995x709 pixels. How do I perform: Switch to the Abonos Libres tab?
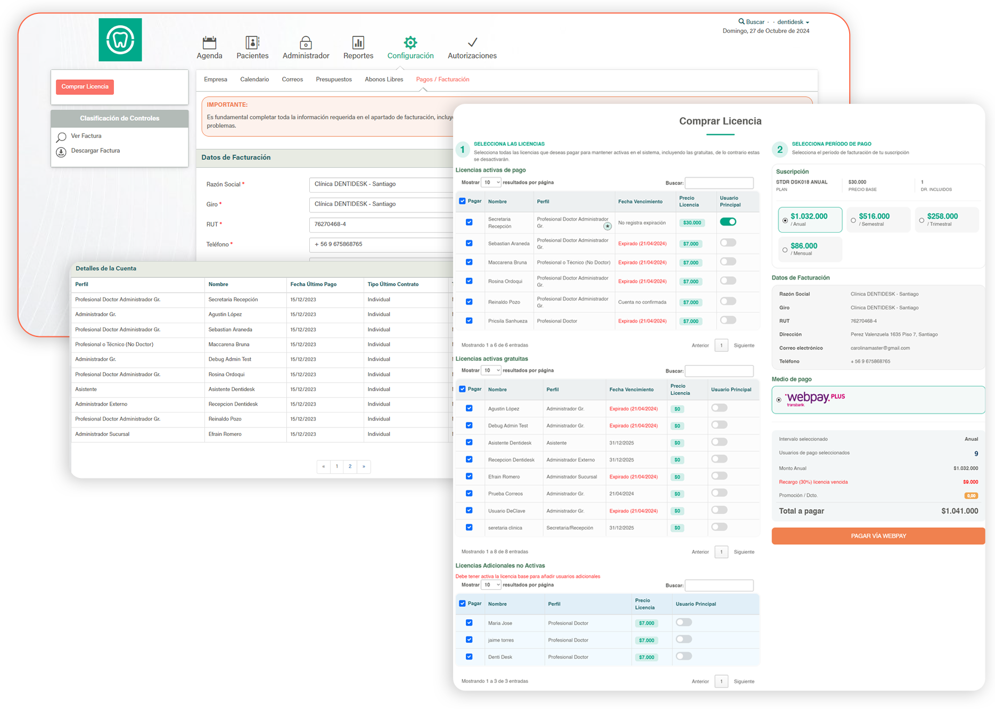(x=384, y=79)
